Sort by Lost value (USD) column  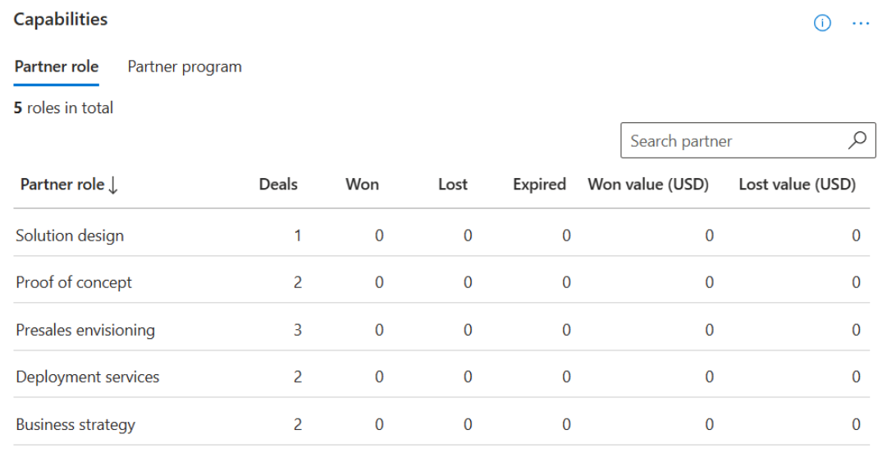click(797, 185)
